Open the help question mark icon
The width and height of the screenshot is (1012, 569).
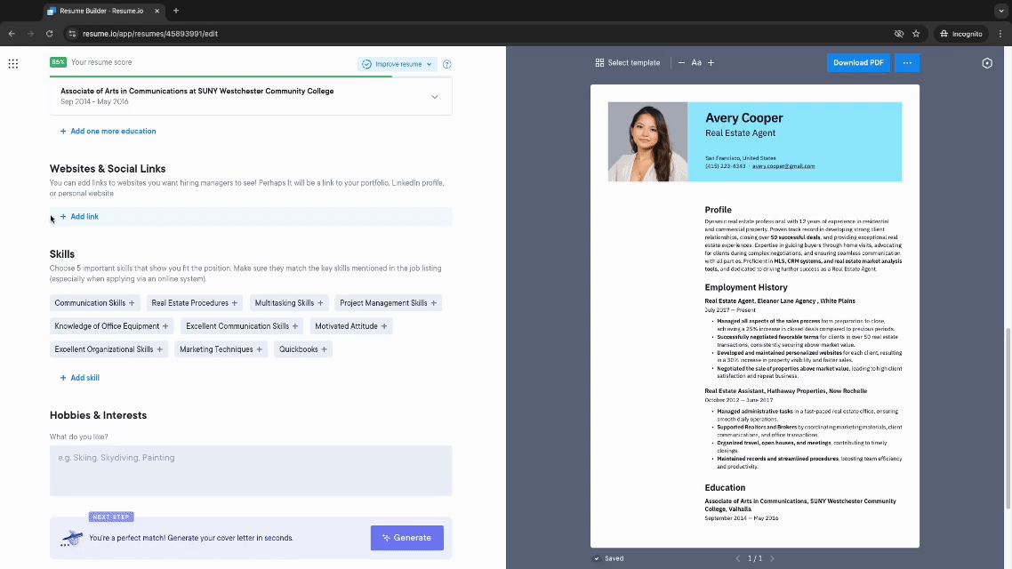coord(447,64)
